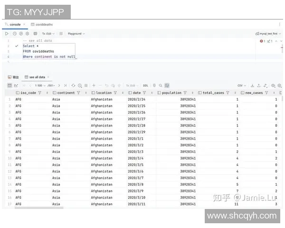Image resolution: width=285 pixels, height=228 pixels.
Task: Click the DDL button
Action: click(x=146, y=85)
